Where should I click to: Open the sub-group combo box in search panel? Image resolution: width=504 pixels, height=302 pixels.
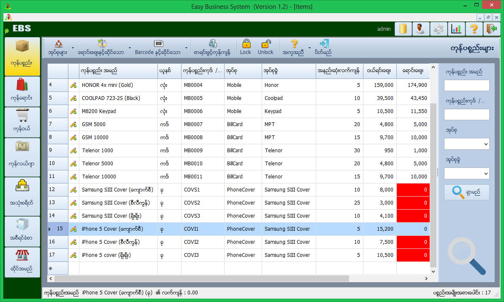(x=467, y=173)
